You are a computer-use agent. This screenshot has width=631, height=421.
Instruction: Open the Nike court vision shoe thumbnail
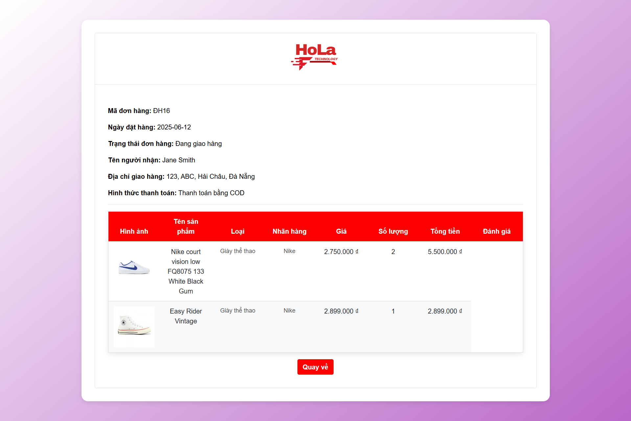click(x=134, y=267)
